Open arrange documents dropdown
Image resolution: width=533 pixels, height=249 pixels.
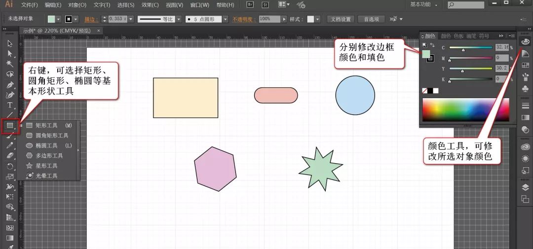point(283,5)
